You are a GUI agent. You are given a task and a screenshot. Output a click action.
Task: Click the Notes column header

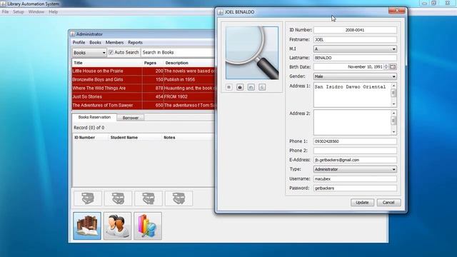pos(188,138)
